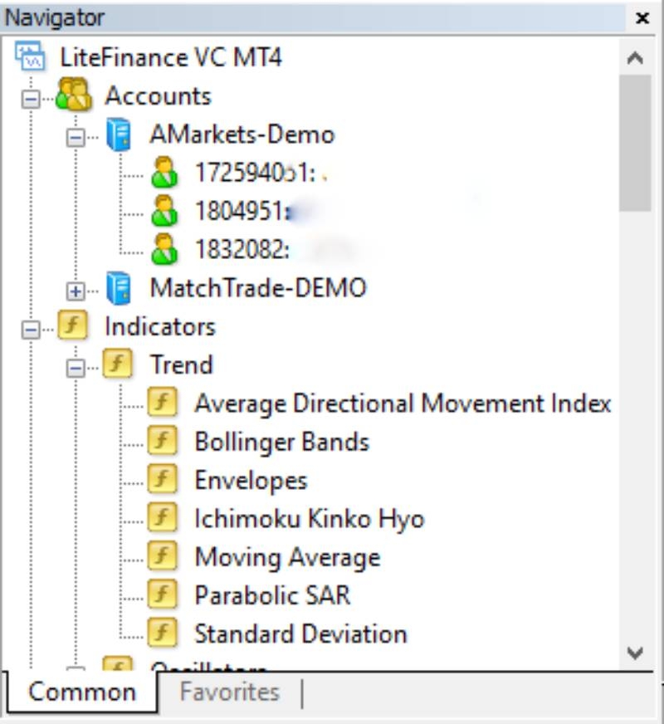Image resolution: width=664 pixels, height=724 pixels.
Task: Select Bollinger Bands text
Action: pyautogui.click(x=282, y=442)
